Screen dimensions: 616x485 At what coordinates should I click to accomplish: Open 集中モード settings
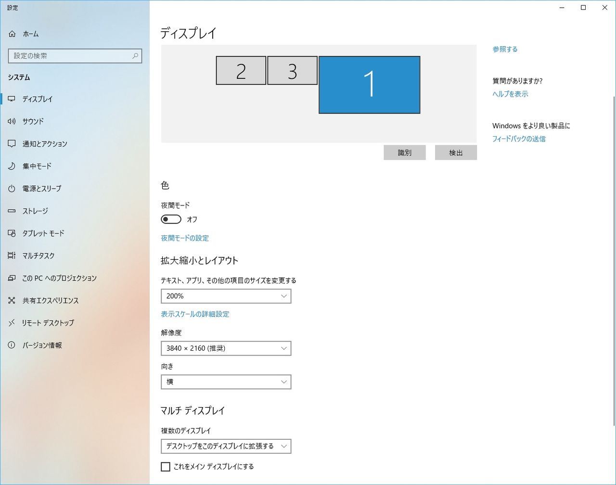[x=75, y=166]
